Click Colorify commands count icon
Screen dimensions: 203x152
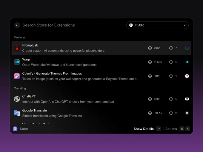point(171,76)
